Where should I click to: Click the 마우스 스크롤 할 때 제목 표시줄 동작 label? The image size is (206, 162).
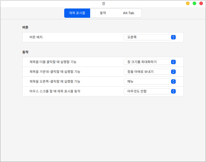55,91
